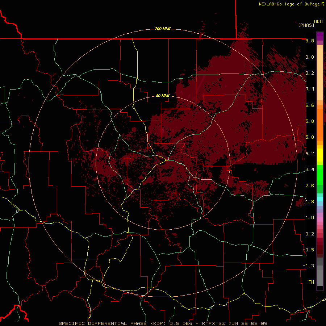Pick the bright green color scale segment
Image resolution: width=326 pixels, height=326 pixels.
coord(320,175)
